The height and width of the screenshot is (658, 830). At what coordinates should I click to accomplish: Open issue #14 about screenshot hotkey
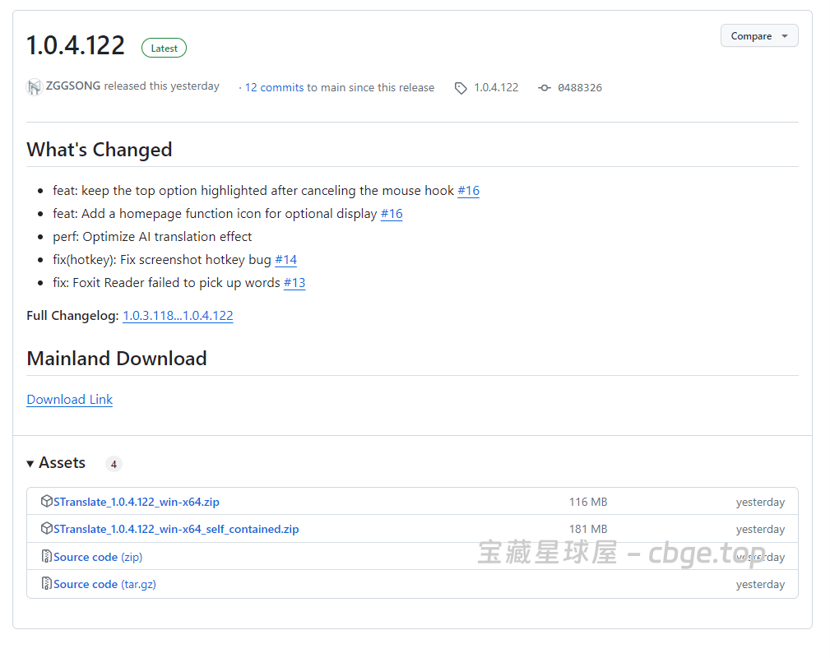[x=285, y=259]
